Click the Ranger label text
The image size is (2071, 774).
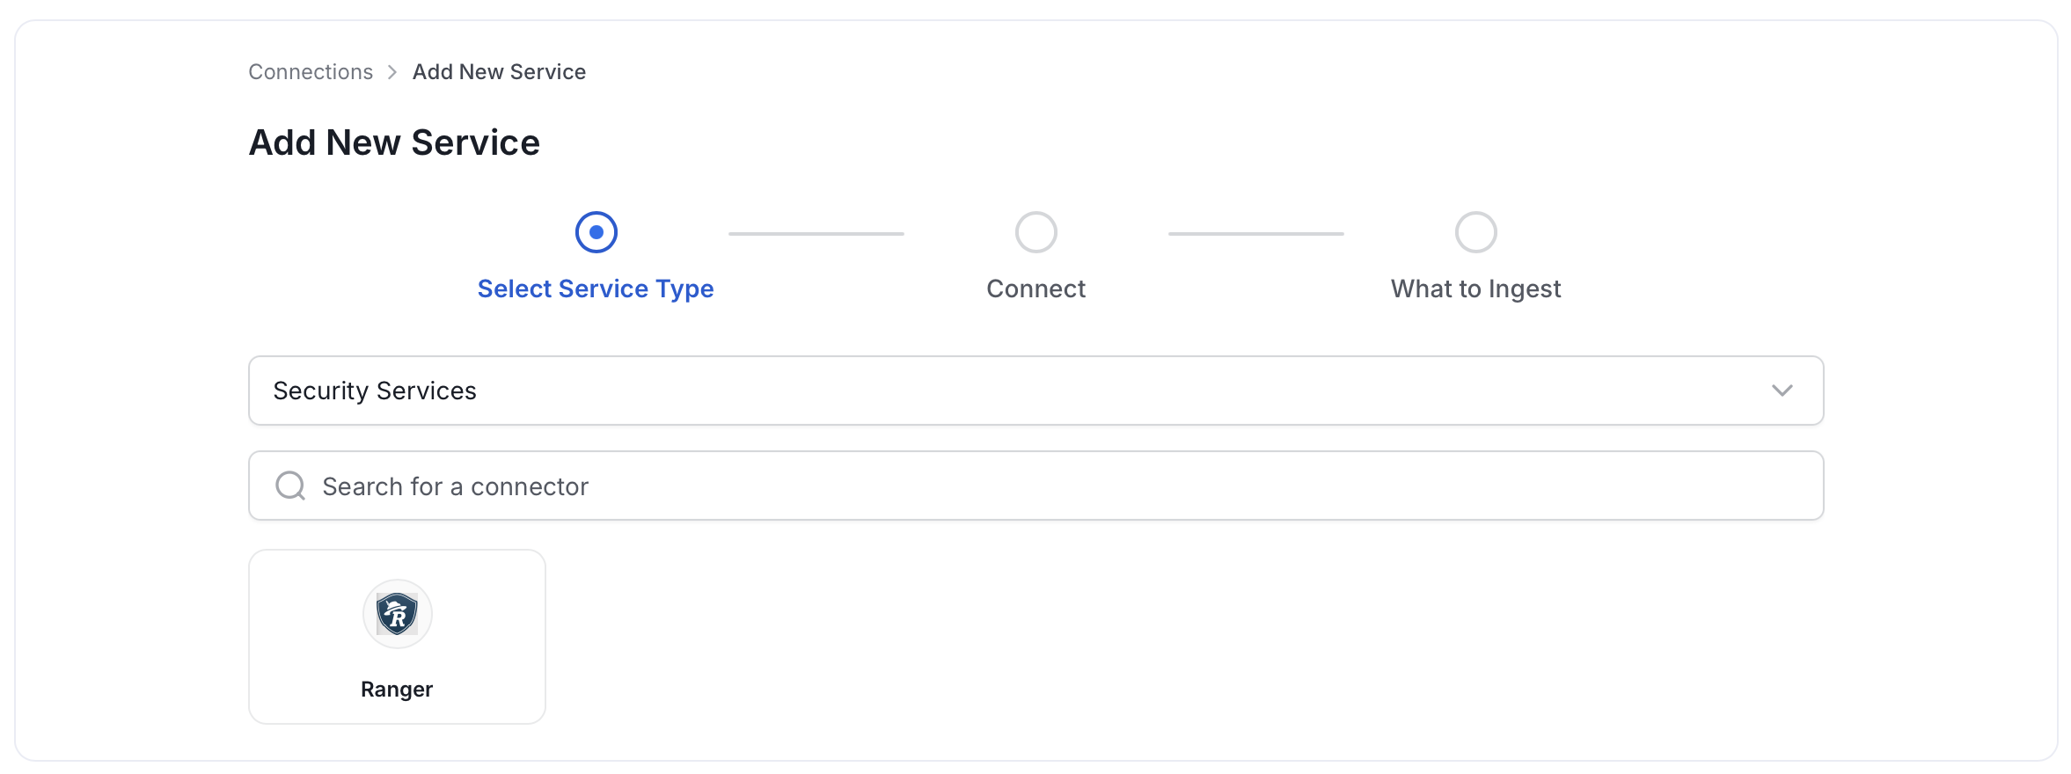(397, 689)
